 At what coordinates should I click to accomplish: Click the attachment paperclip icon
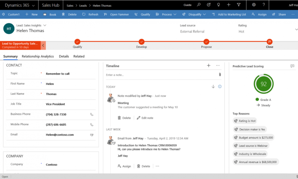click(220, 75)
